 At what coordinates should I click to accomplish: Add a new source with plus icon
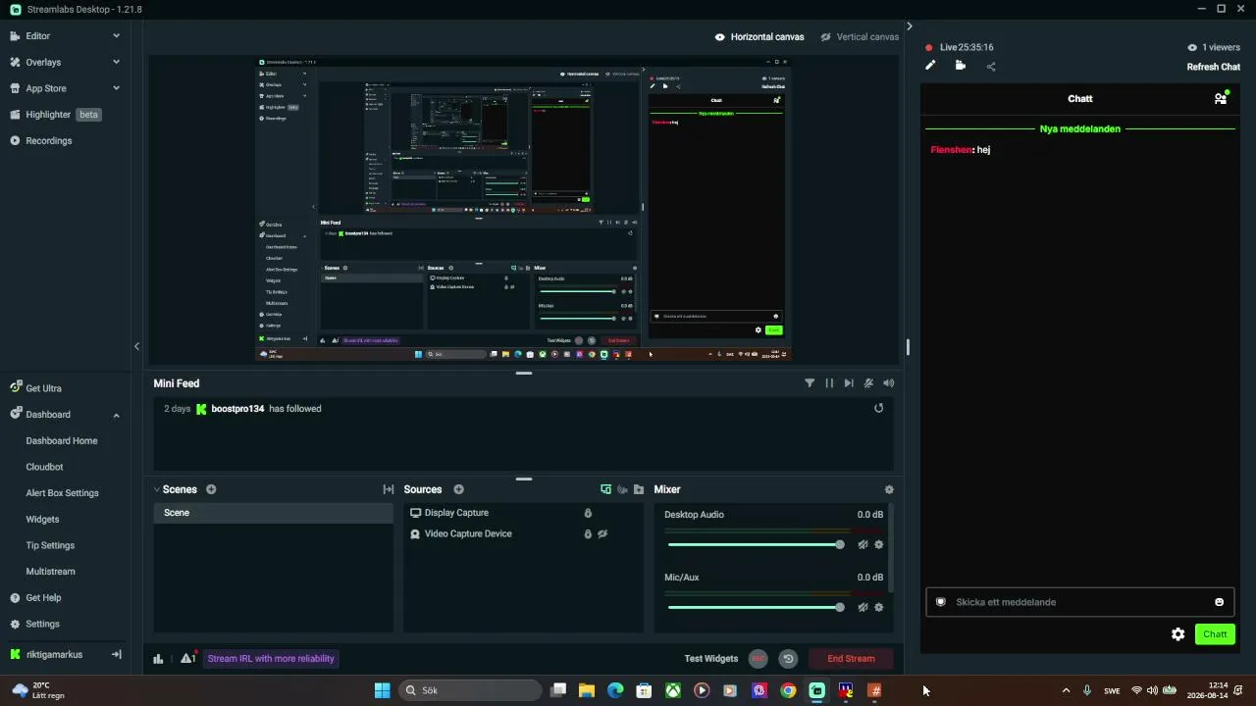pos(458,489)
